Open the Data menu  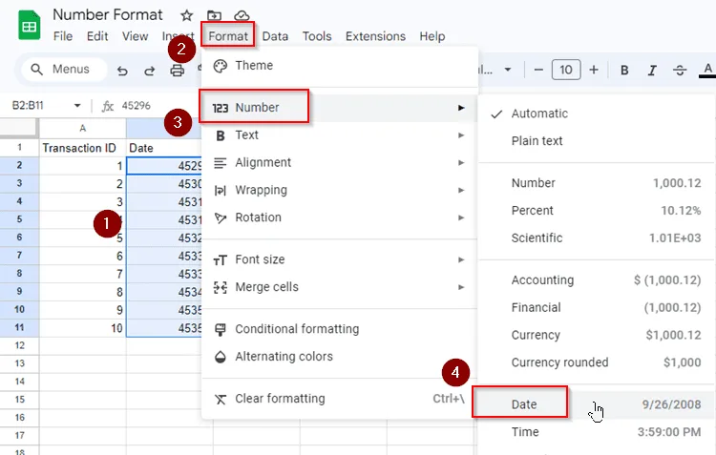coord(275,36)
